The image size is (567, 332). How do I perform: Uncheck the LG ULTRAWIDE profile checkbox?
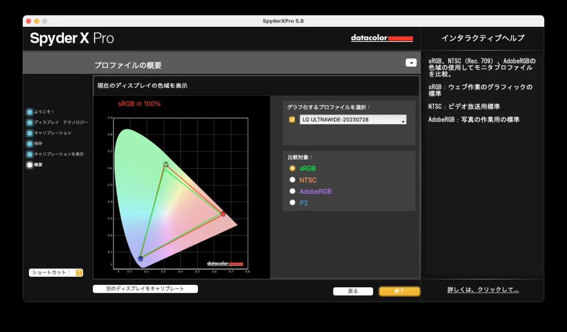[292, 120]
